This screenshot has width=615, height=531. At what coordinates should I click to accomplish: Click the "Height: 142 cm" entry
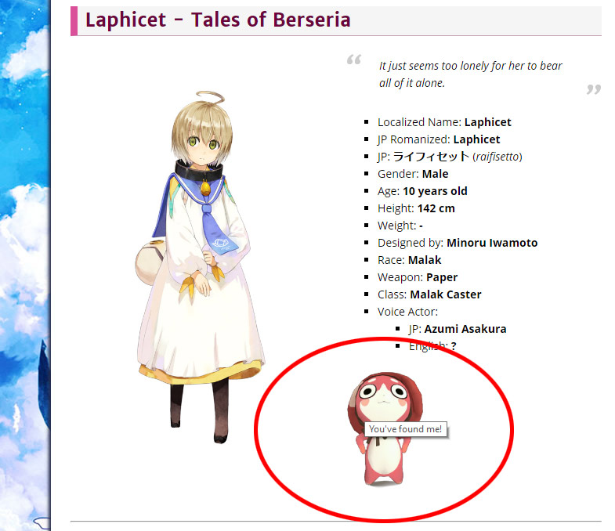pyautogui.click(x=416, y=208)
